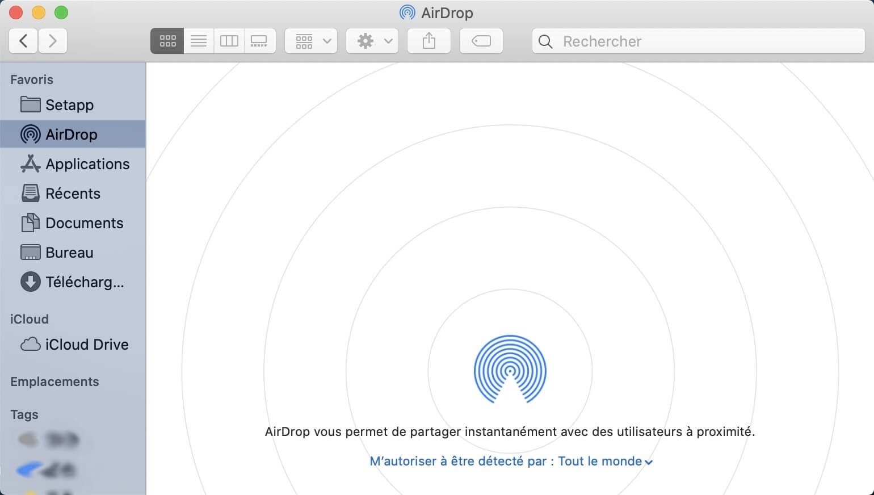Screen dimensions: 874x495
Task: Go back with the left chevron button
Action: coord(23,41)
